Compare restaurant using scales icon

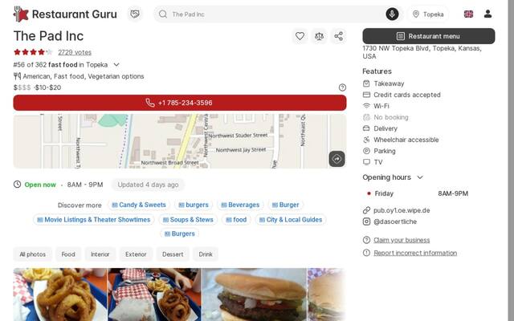point(319,36)
